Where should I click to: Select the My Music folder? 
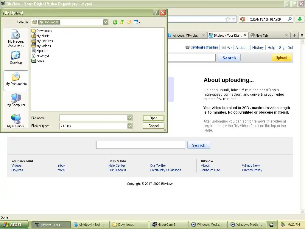(40, 36)
